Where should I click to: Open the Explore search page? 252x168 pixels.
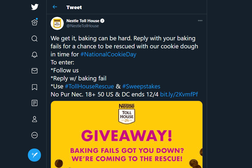35,38
